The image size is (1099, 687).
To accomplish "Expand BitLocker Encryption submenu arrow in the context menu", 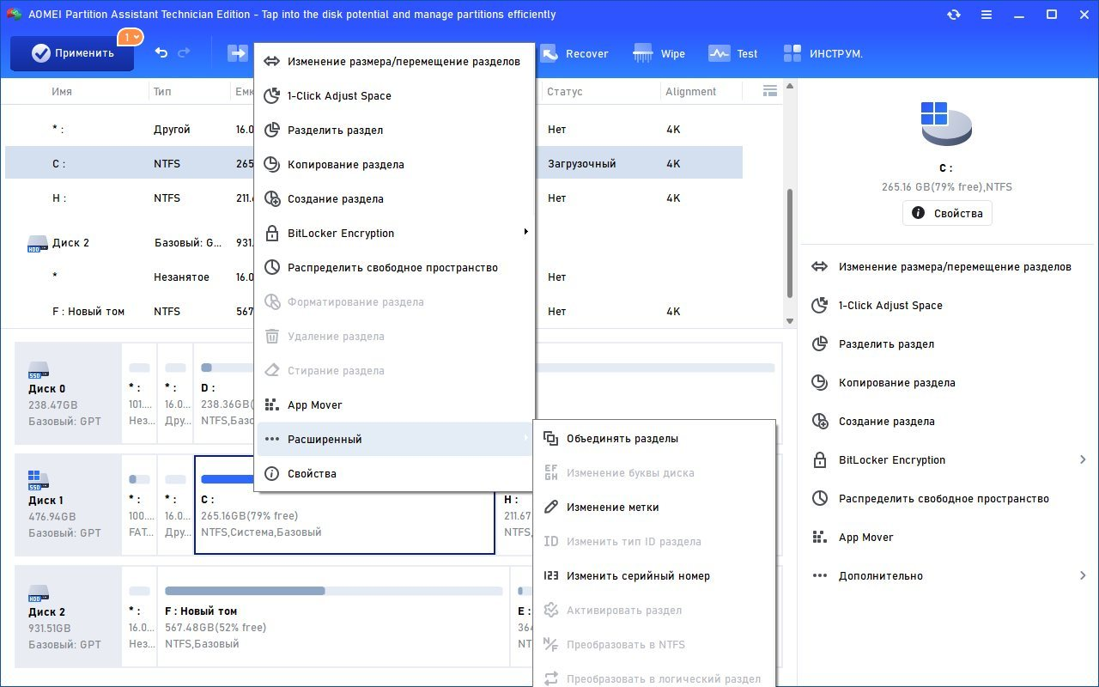I will (525, 233).
